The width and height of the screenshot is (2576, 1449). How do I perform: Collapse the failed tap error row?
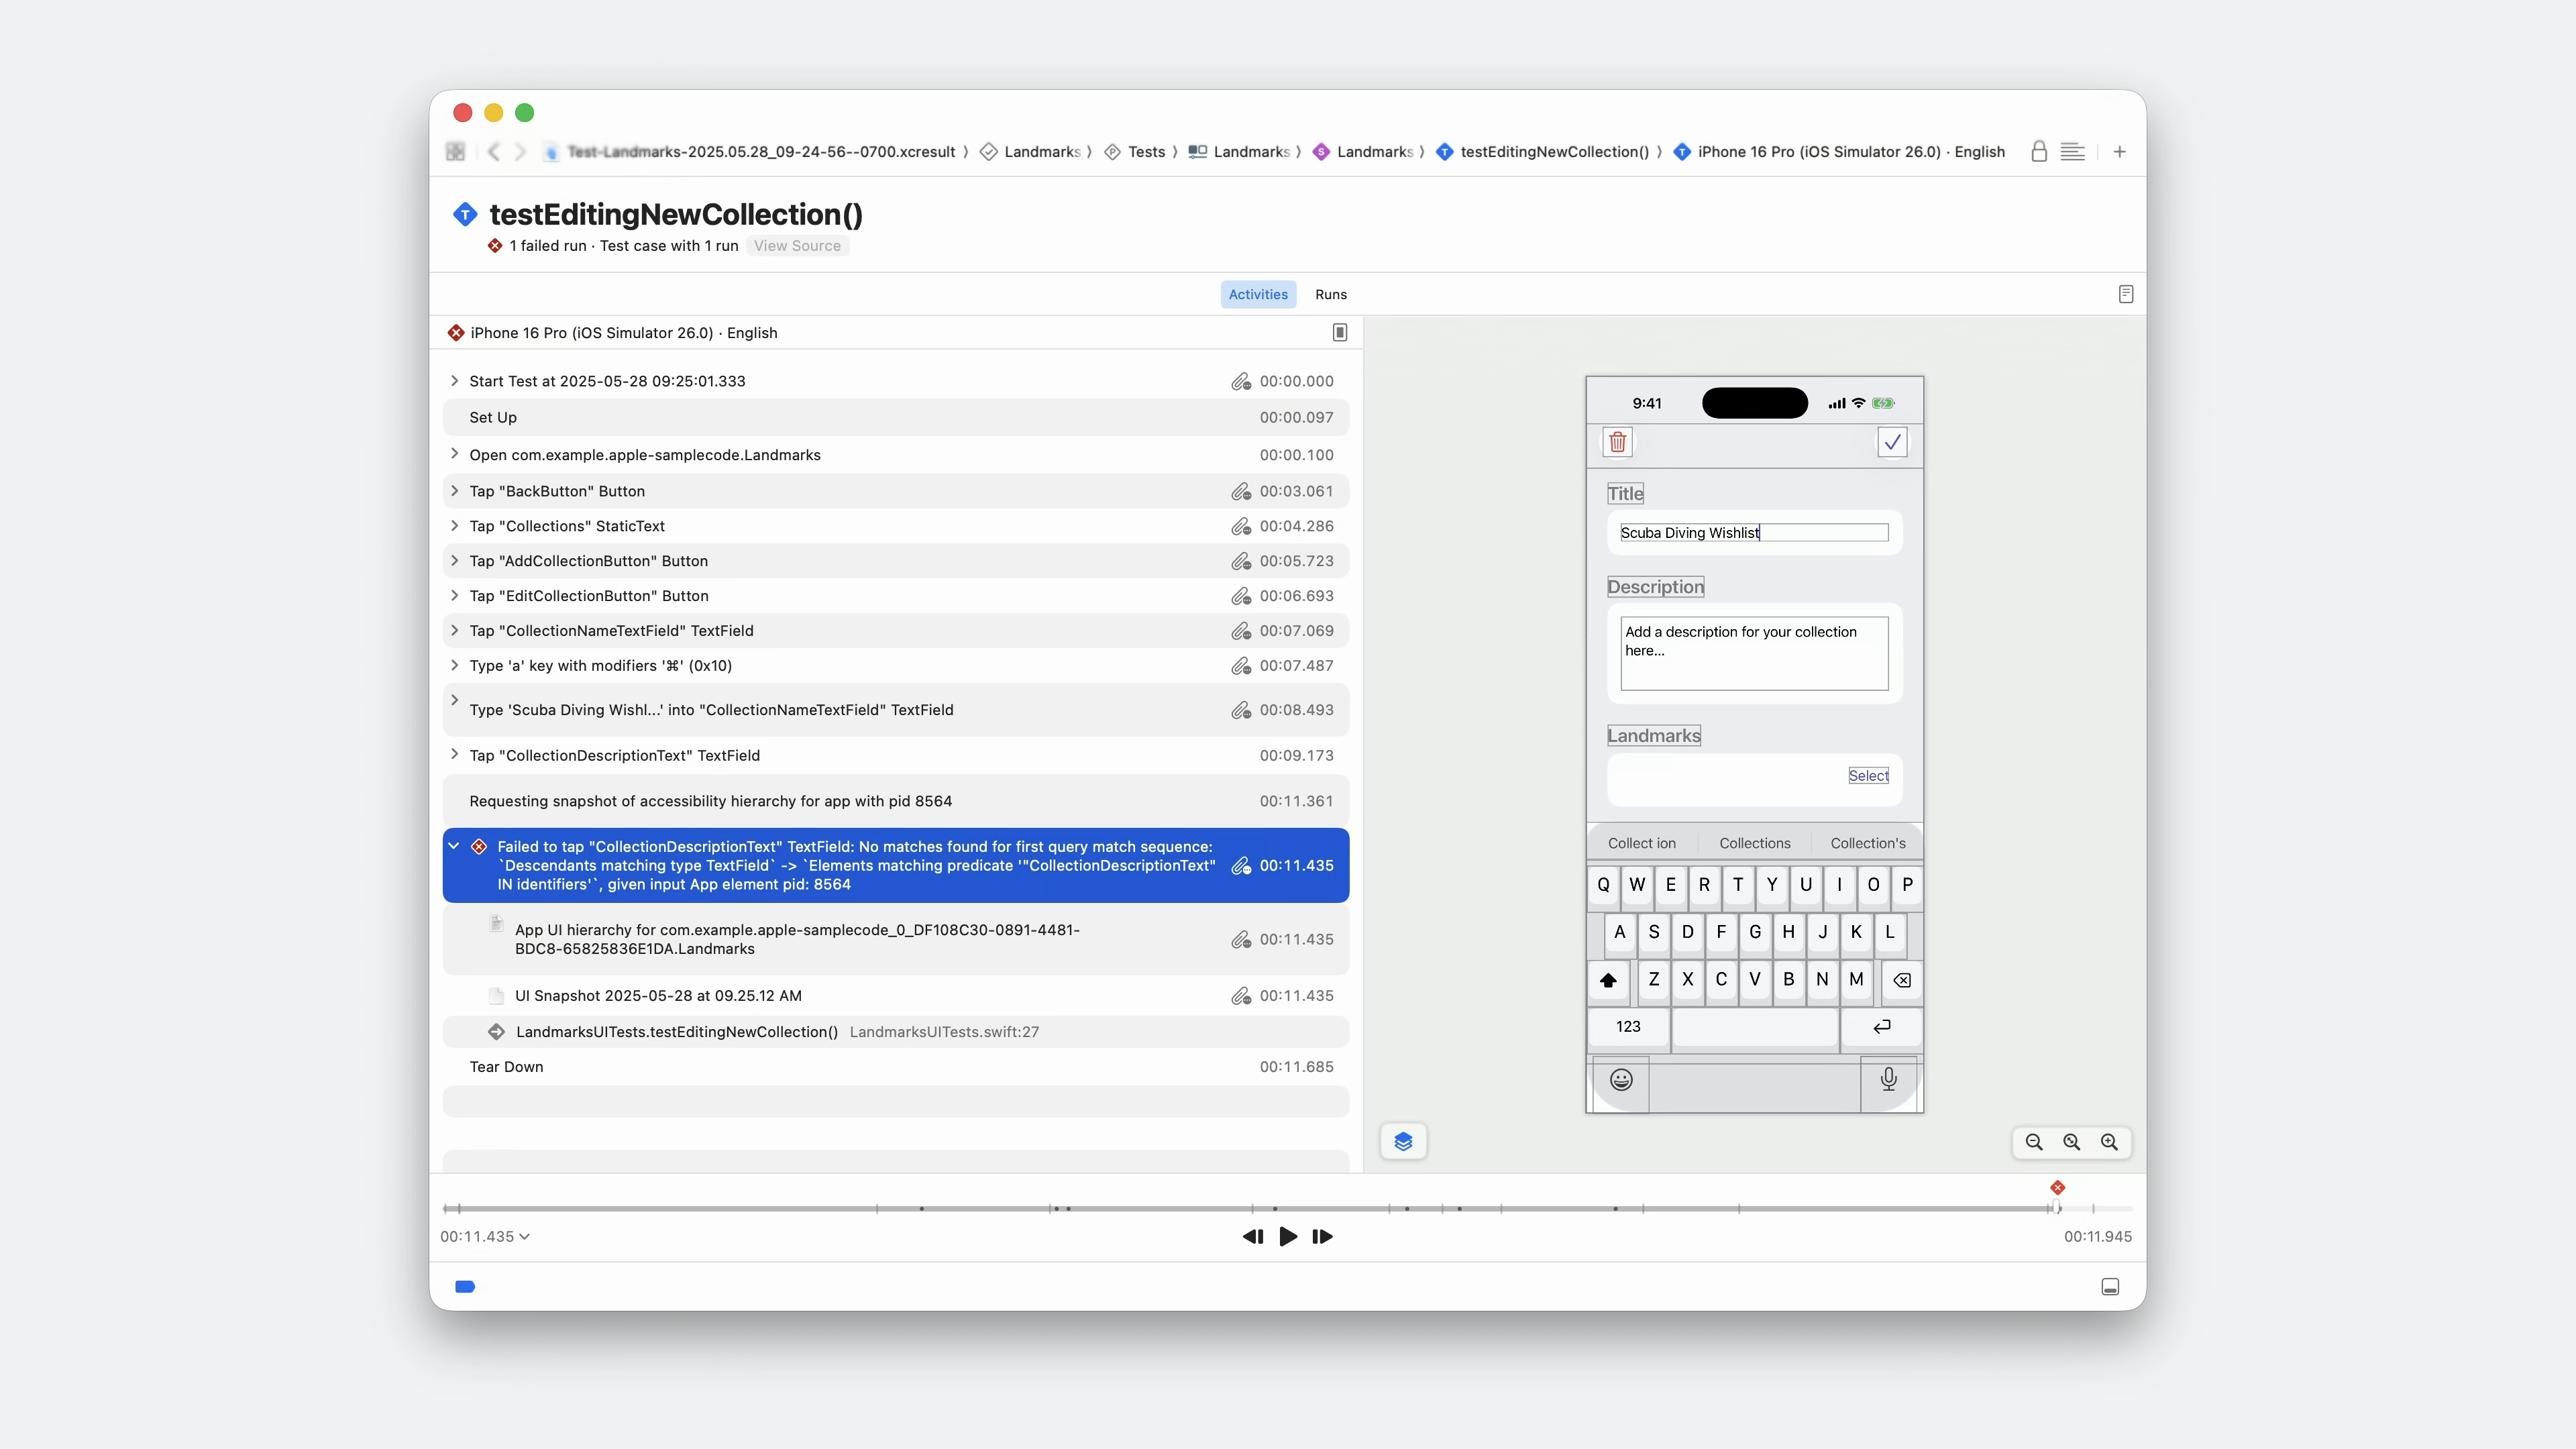[454, 846]
